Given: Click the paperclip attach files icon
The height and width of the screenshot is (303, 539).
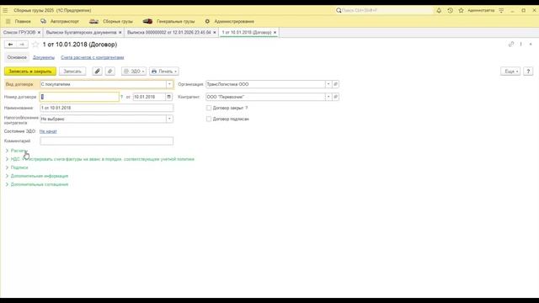Looking at the screenshot, I should coord(98,71).
